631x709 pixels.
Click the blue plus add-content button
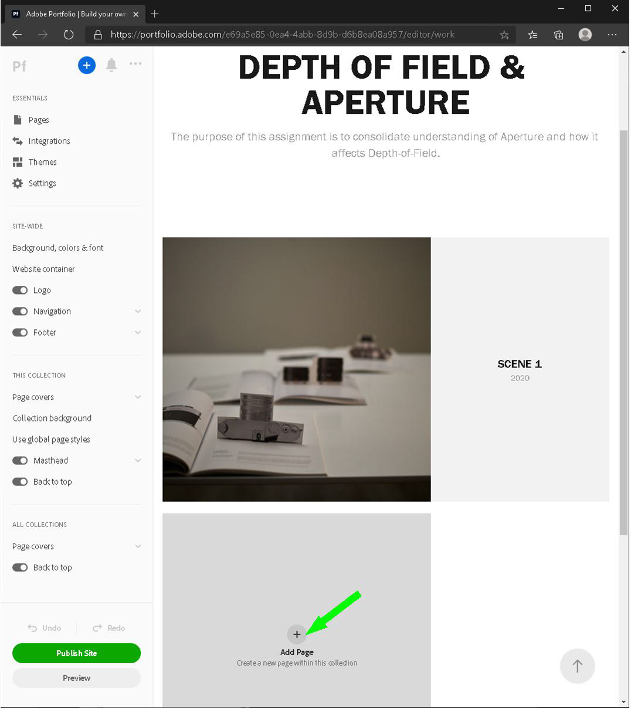point(87,65)
